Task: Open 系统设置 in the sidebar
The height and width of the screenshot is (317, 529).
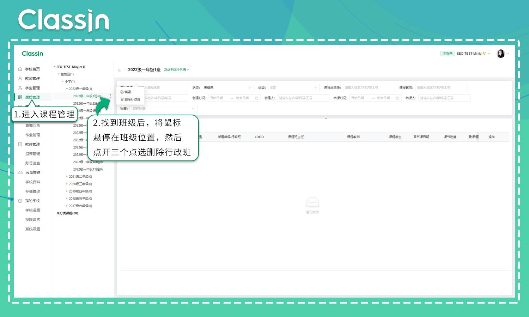Action: [x=33, y=229]
